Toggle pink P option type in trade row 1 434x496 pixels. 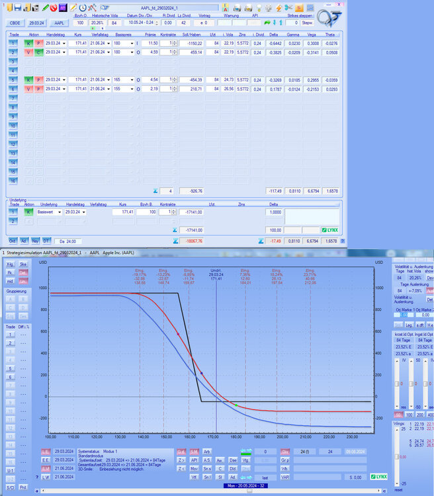point(38,44)
